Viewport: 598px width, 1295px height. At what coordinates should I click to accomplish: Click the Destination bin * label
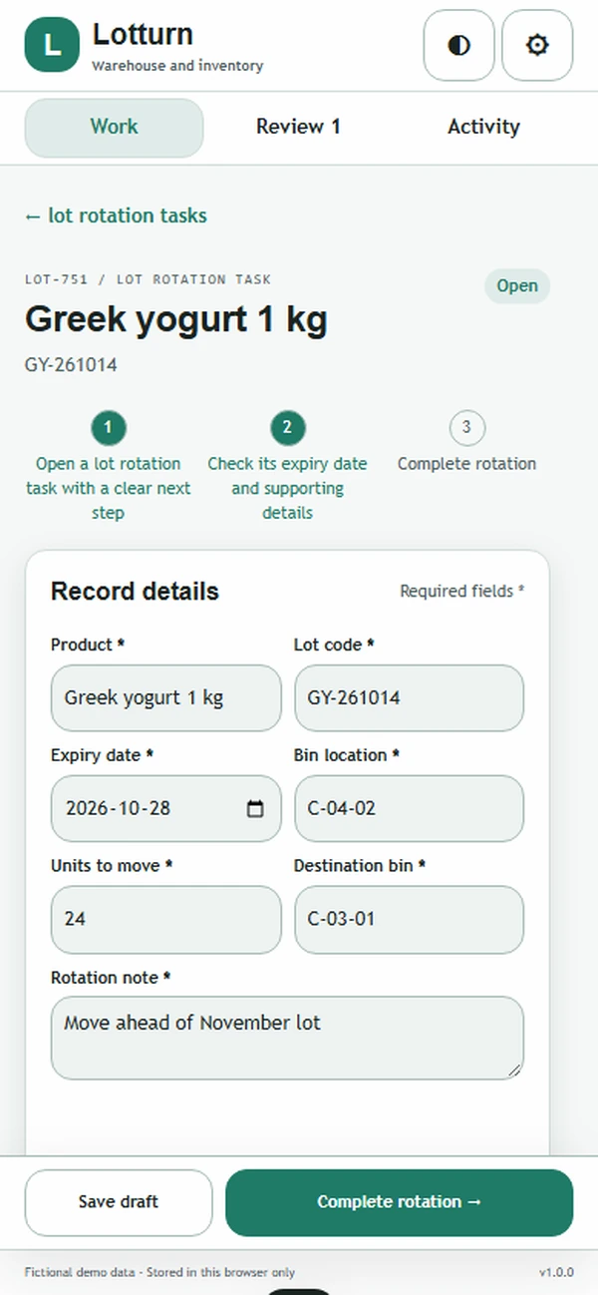360,866
